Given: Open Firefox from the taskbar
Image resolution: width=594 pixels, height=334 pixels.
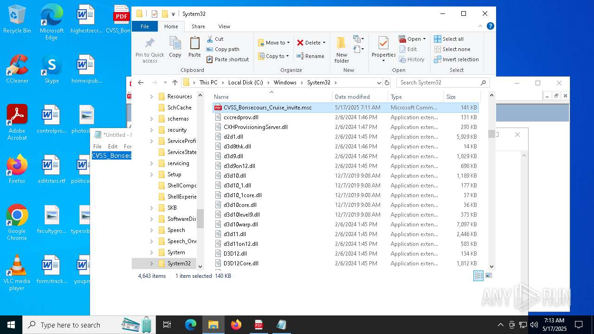Looking at the screenshot, I should tap(236, 325).
